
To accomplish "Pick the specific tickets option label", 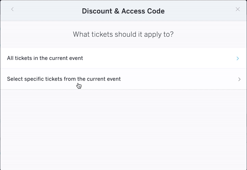I will point(64,79).
